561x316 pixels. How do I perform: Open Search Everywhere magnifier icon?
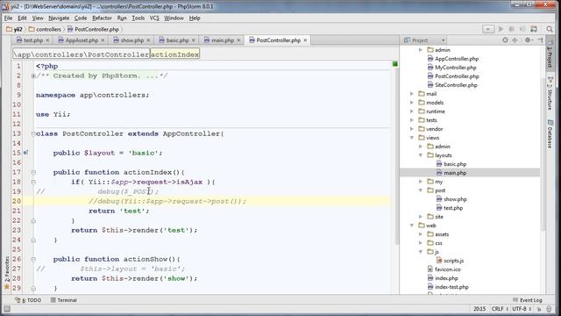pyautogui.click(x=550, y=29)
